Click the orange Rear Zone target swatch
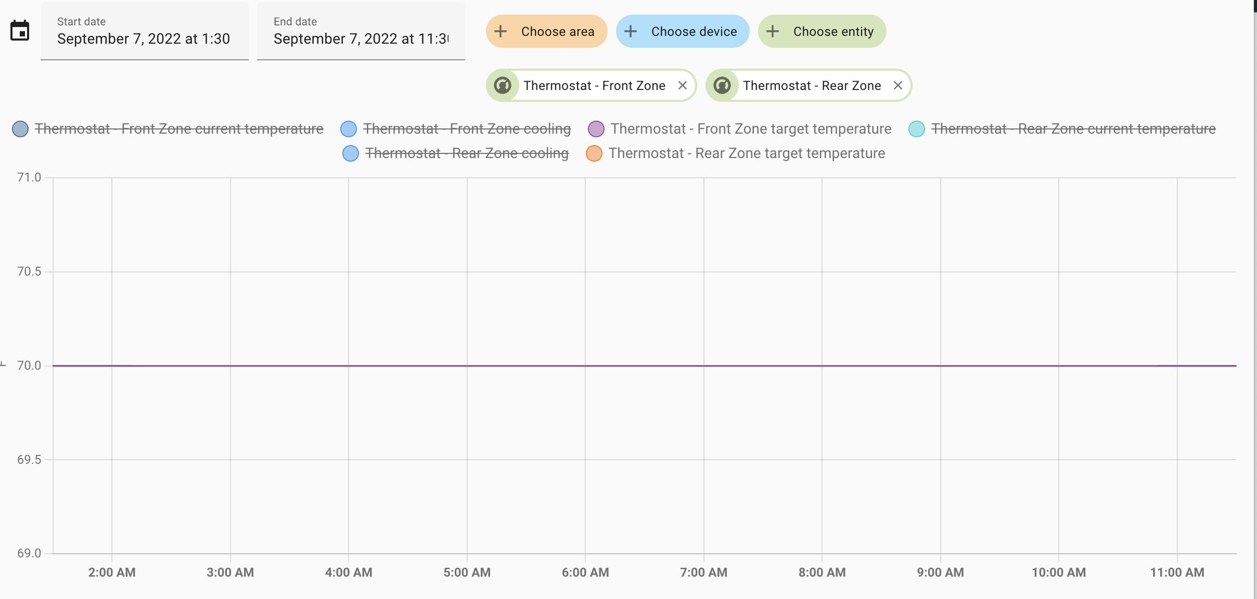Screen dimensions: 1257x599 point(594,153)
